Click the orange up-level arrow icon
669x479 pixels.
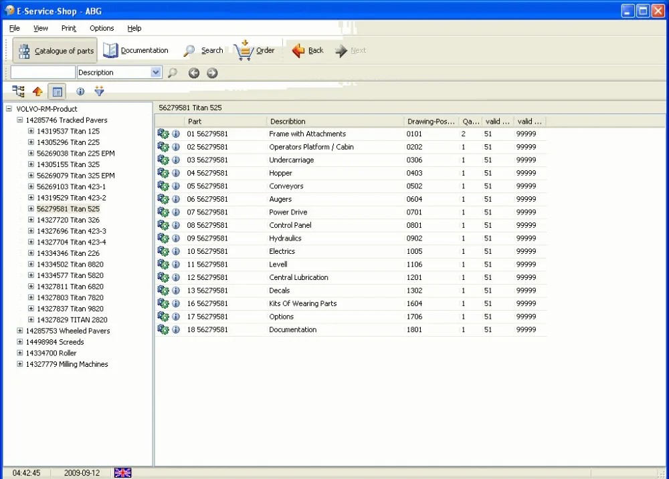click(37, 92)
